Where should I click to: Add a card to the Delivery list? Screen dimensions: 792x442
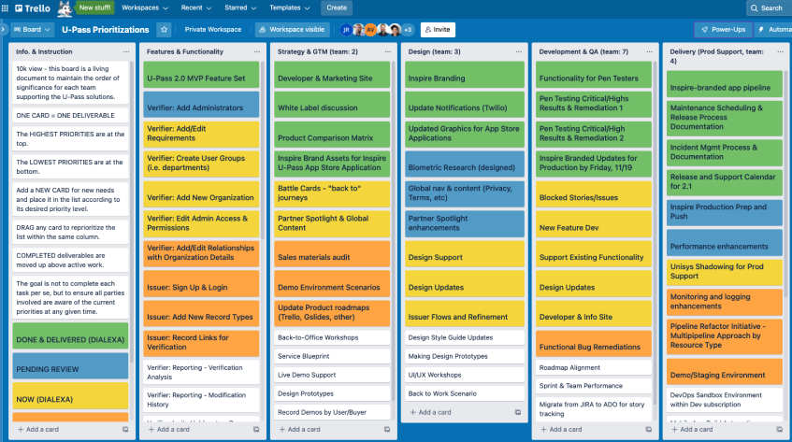[x=693, y=430]
